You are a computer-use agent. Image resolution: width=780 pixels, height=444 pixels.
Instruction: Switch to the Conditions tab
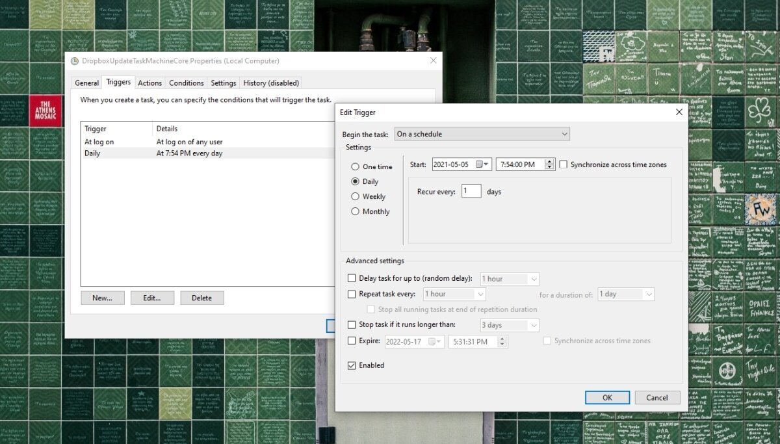[x=186, y=83]
